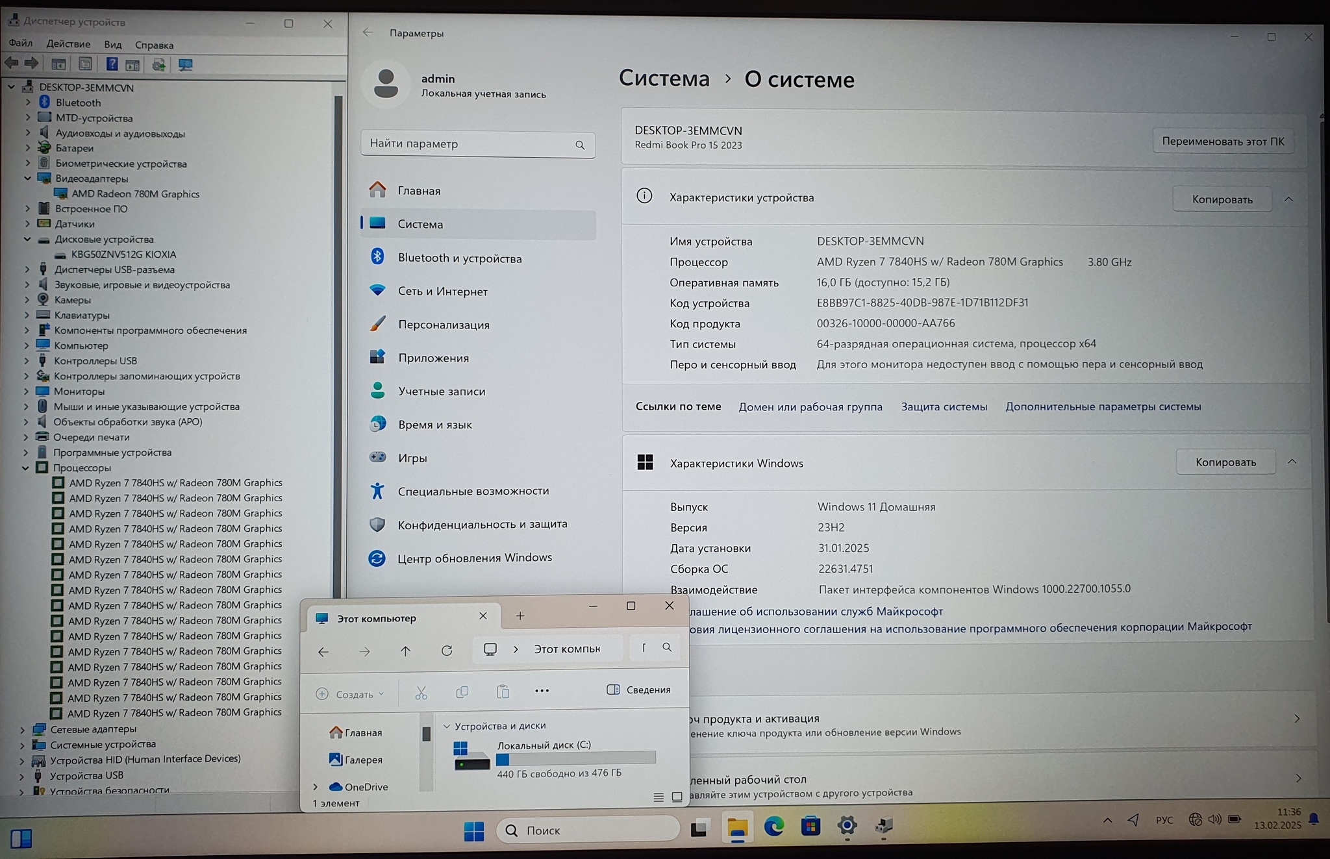Click the scan for hardware changes toolbar icon

pos(185,64)
